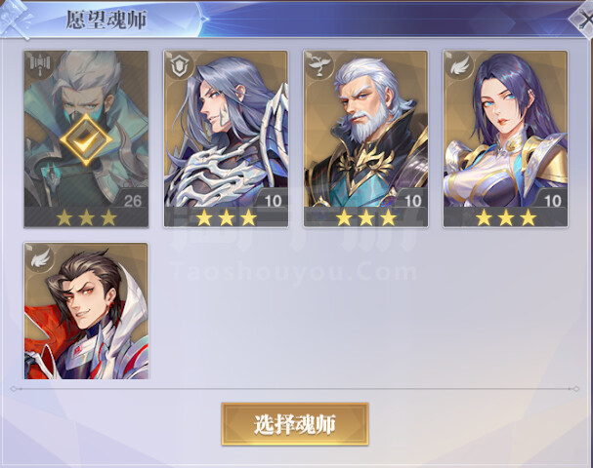
Task: Click the three stars under masked character card
Action: pyautogui.click(x=86, y=217)
